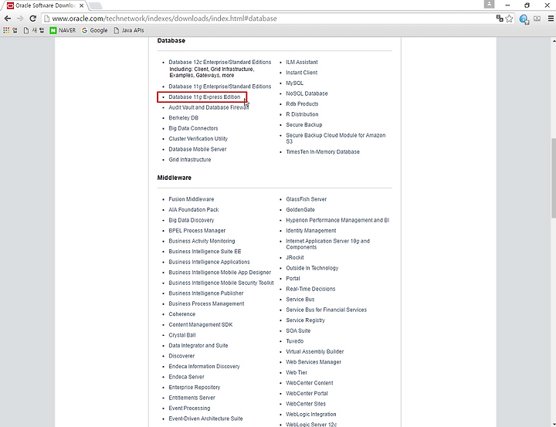Viewport: 556px width, 427px height.
Task: Open the SOA Suite link
Action: (x=298, y=331)
